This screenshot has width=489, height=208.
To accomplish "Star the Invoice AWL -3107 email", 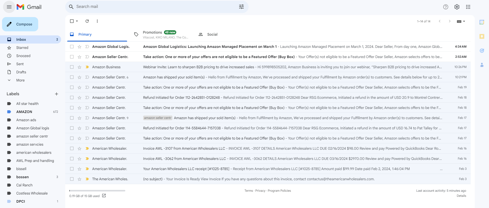I will [79, 148].
